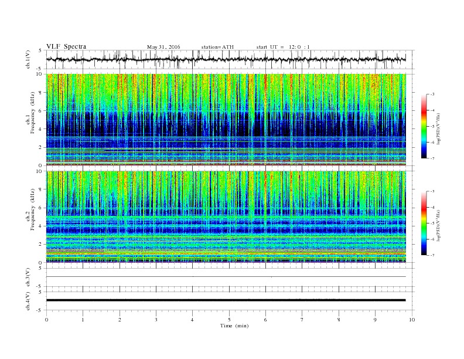Click the ch.2 spectrogram panel
464x359 pixels.
226,217
